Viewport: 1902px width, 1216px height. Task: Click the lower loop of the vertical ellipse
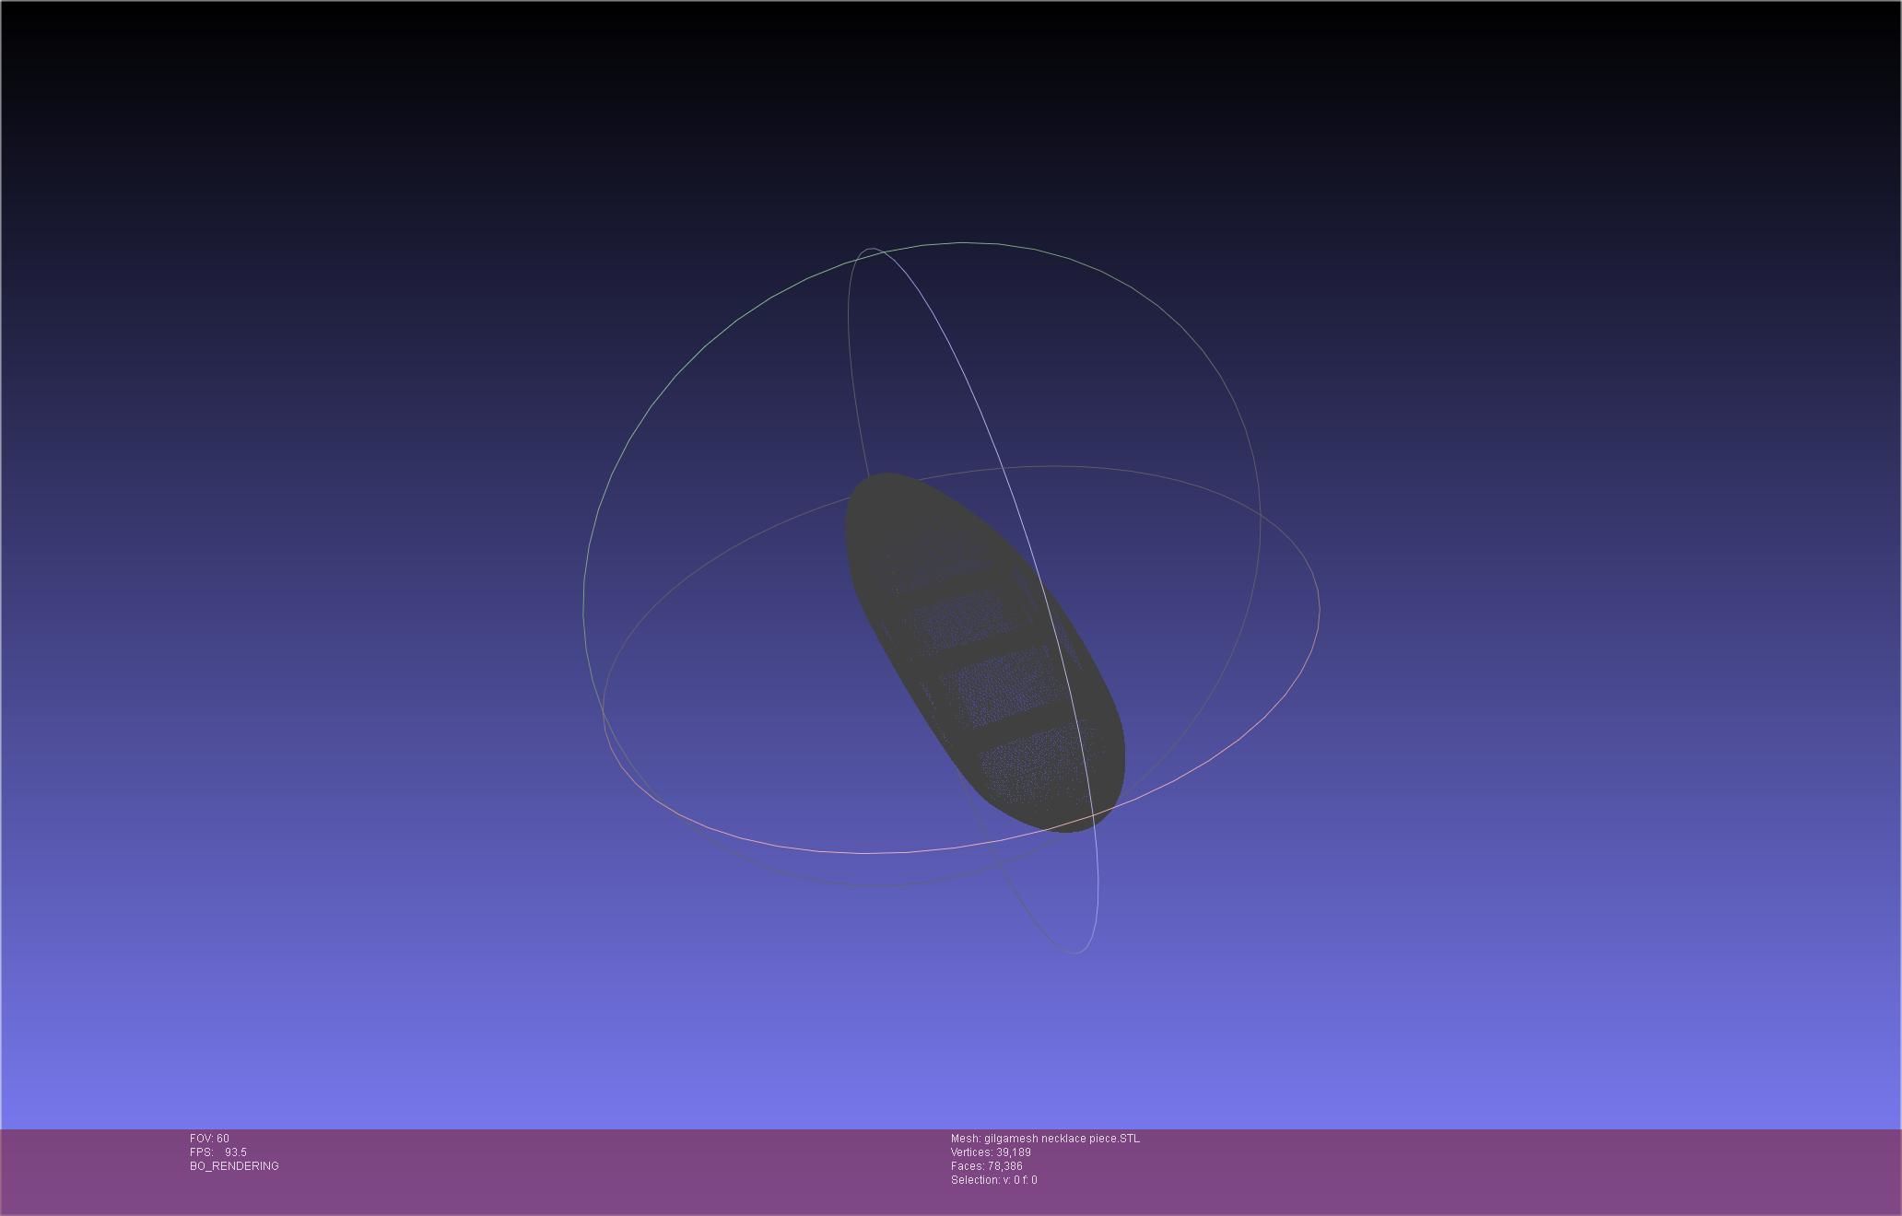[1074, 953]
